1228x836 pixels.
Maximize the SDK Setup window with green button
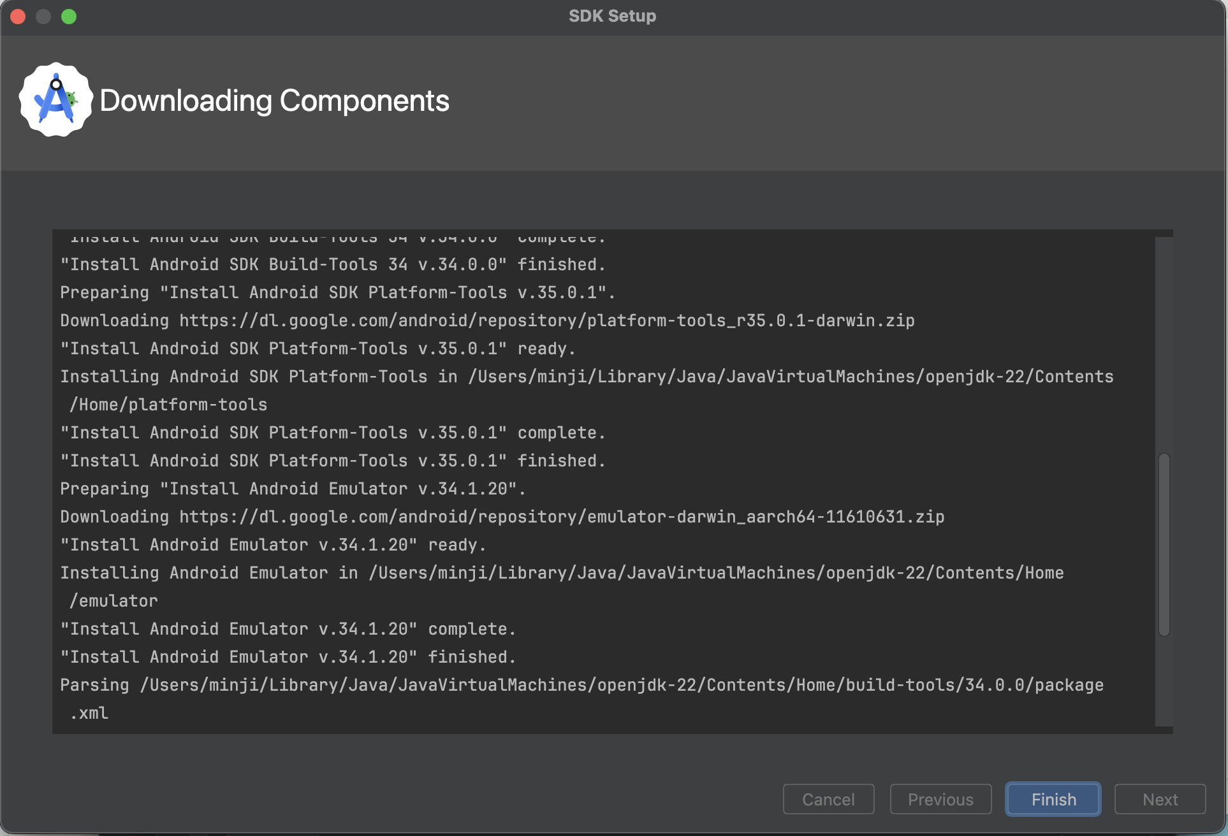click(x=69, y=17)
